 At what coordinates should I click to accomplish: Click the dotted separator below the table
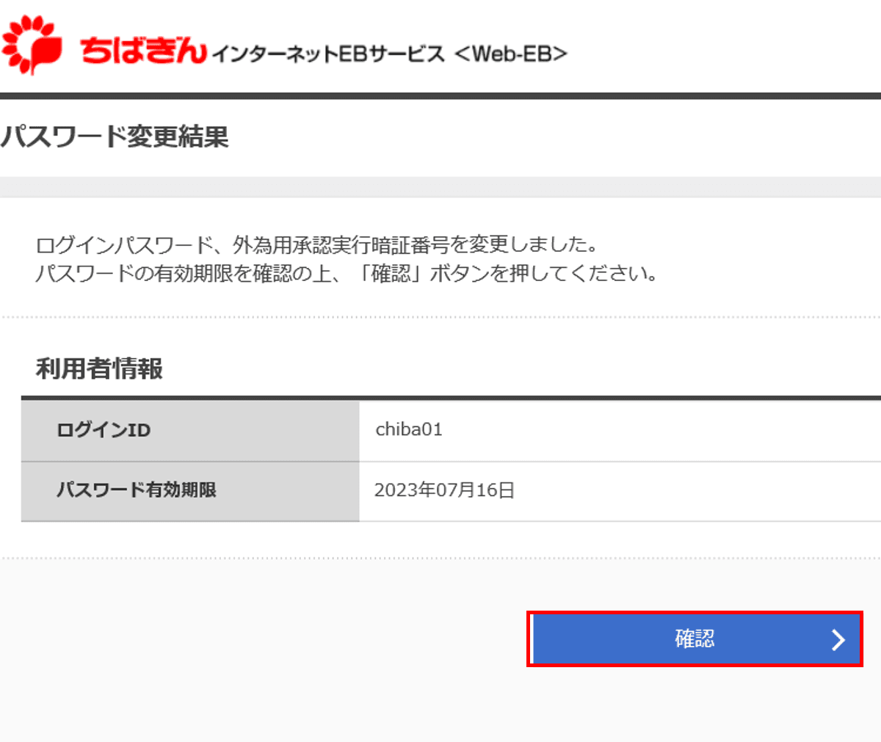click(440, 558)
